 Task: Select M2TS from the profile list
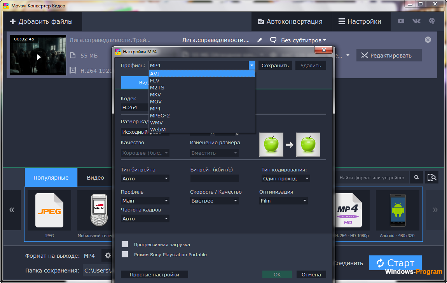coord(202,87)
